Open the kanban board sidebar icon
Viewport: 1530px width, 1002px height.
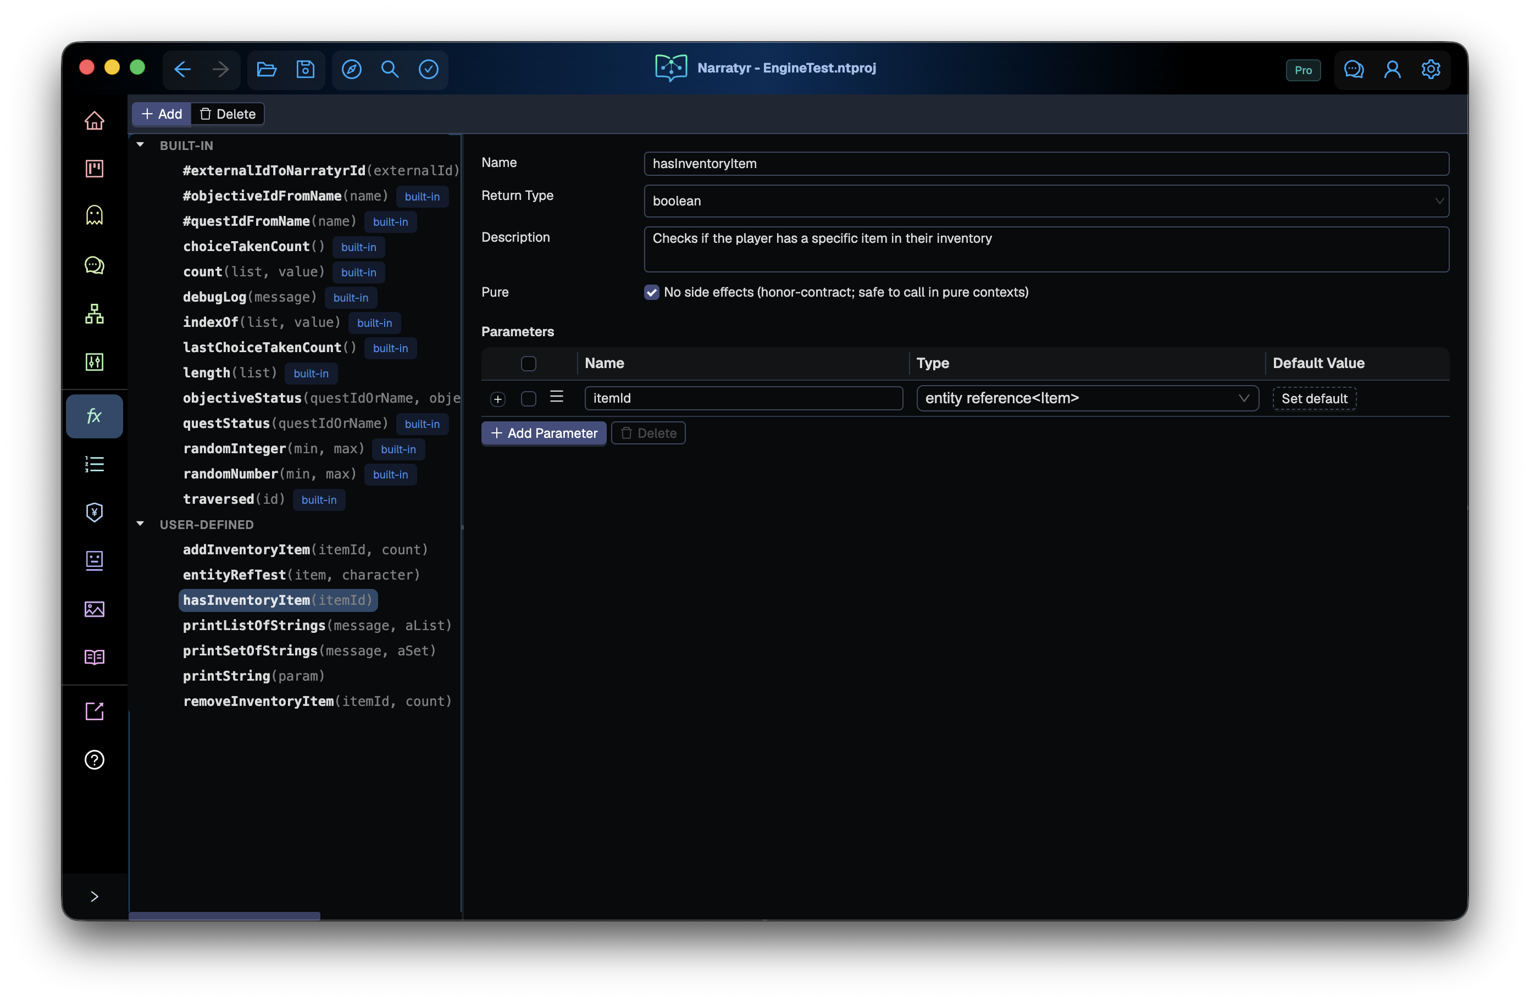click(95, 169)
